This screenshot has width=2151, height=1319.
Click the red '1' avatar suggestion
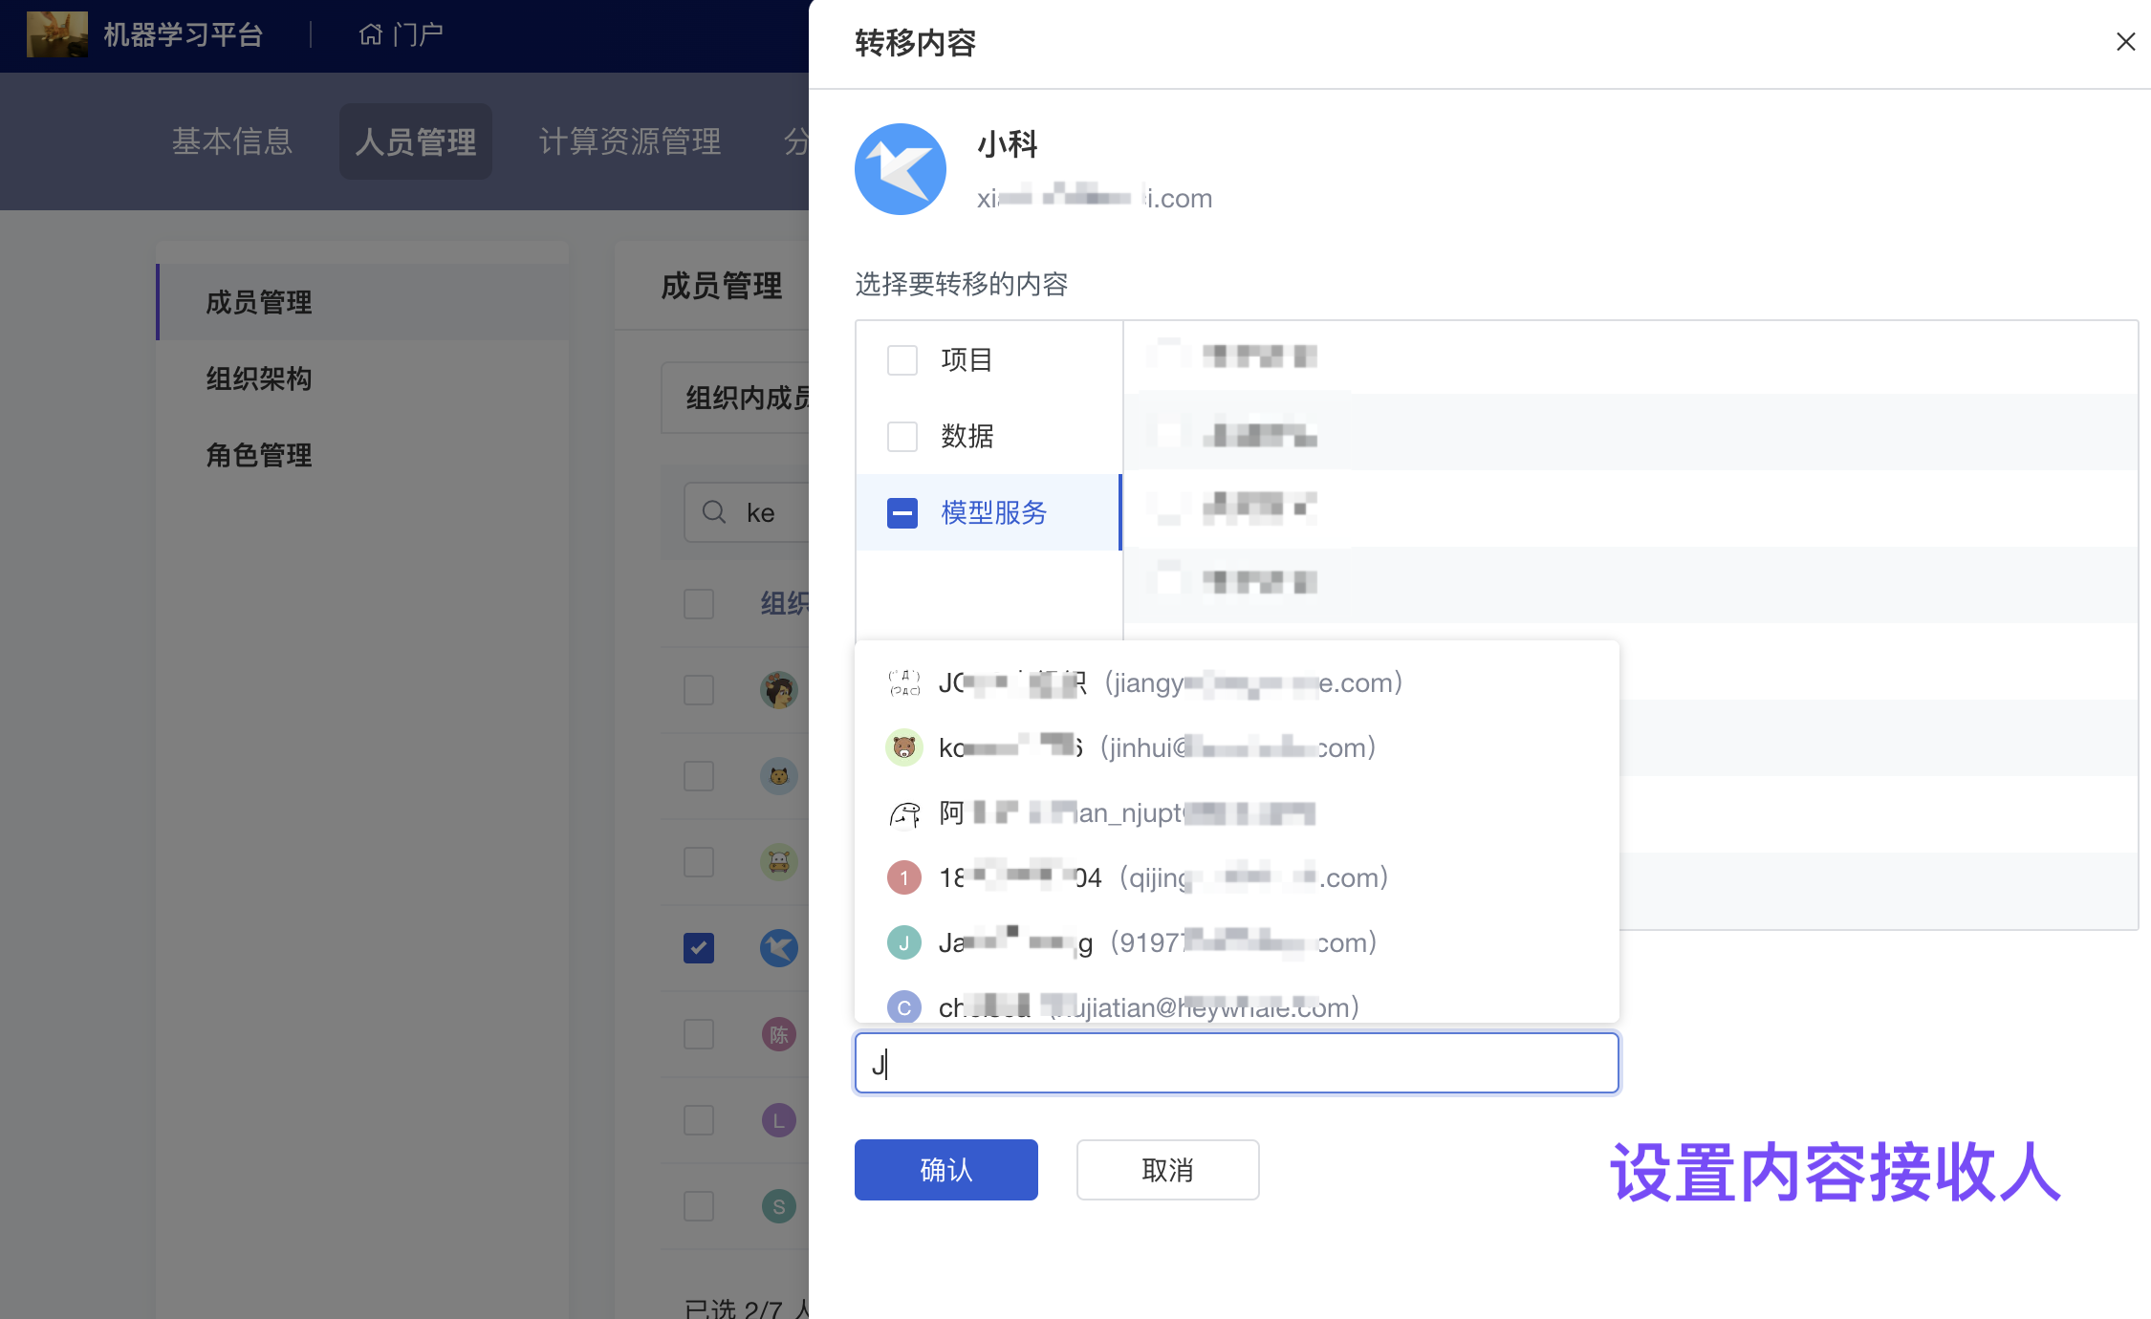click(903, 877)
